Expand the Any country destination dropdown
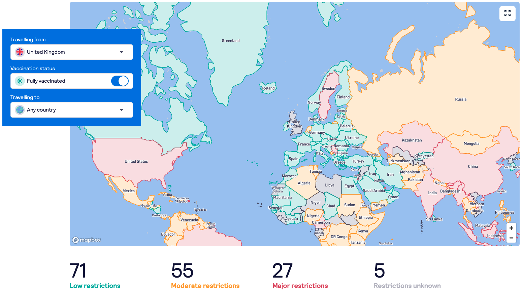The image size is (523, 291). pos(72,110)
